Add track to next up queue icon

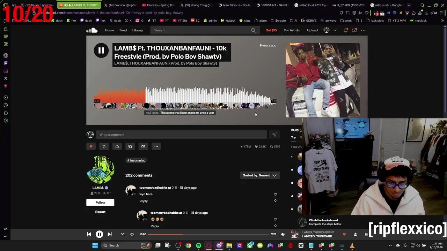143,146
